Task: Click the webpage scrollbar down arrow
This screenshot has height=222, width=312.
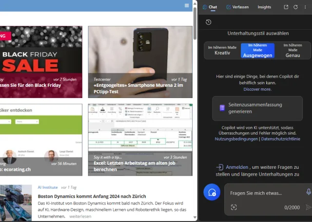Action: coord(195,217)
